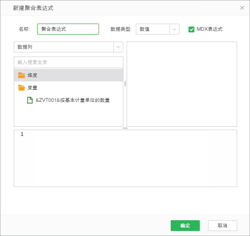Open the 数据列 combo box field
This screenshot has width=250, height=236.
click(64, 47)
